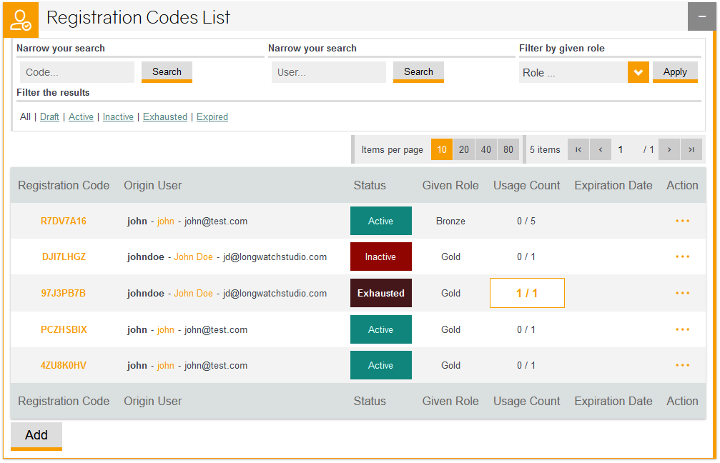Open registration code 4ZU8K0HV
Screen dimensions: 720x463
pos(64,366)
